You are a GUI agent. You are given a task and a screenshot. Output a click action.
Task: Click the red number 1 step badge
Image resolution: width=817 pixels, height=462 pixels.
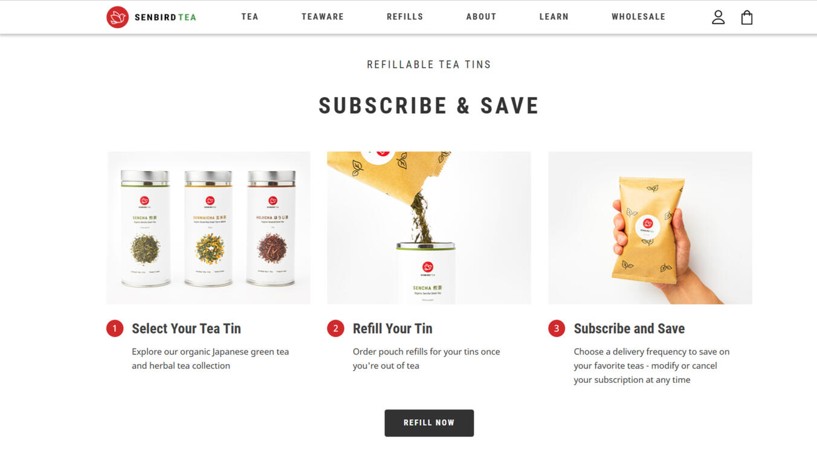click(115, 329)
